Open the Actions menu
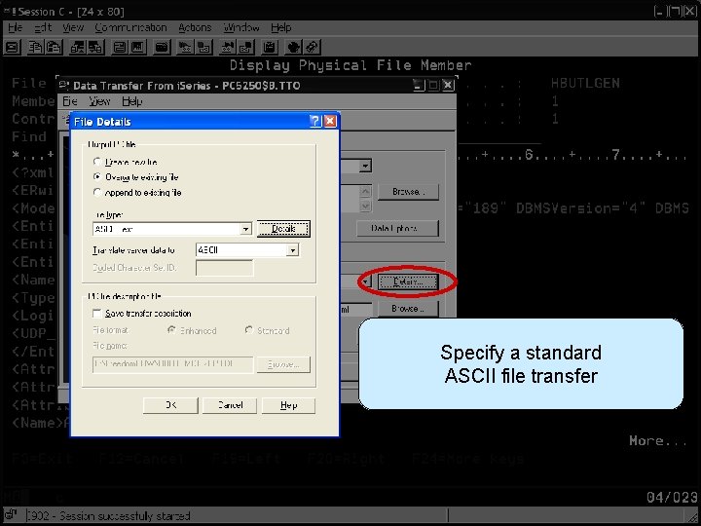 195,27
